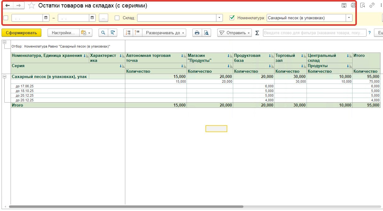Choose a standard period with ellipsis button
The width and height of the screenshot is (383, 211).
103,18
